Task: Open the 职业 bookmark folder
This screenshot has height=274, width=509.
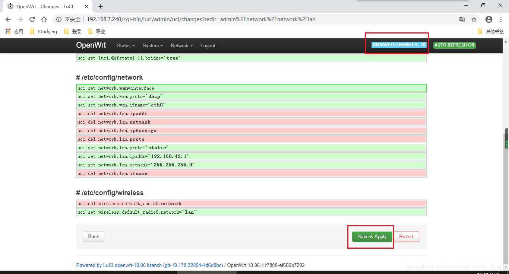Action: 97,32
